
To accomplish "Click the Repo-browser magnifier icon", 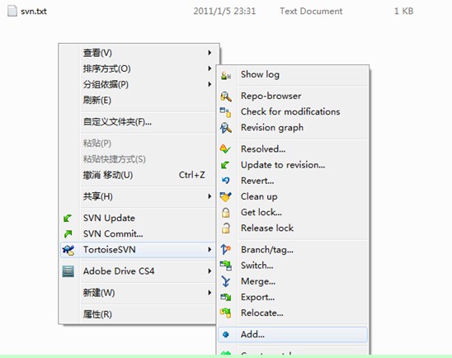I will point(226,97).
